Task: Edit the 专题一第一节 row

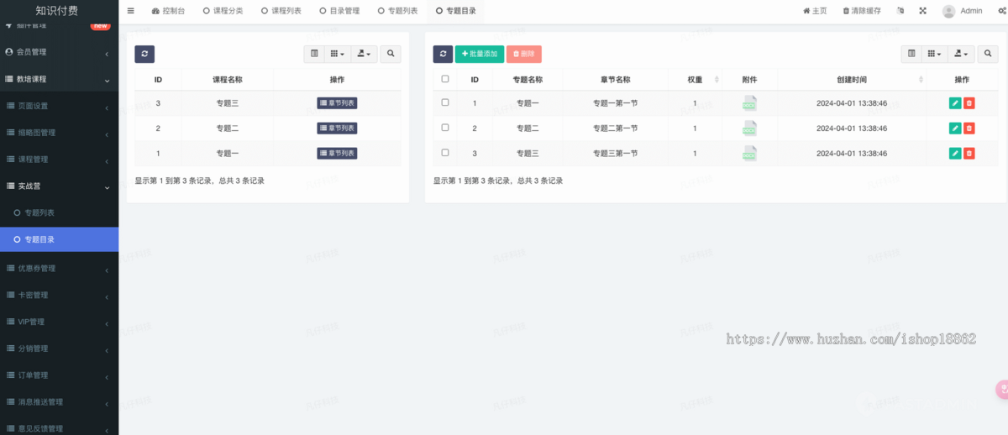Action: click(x=955, y=103)
